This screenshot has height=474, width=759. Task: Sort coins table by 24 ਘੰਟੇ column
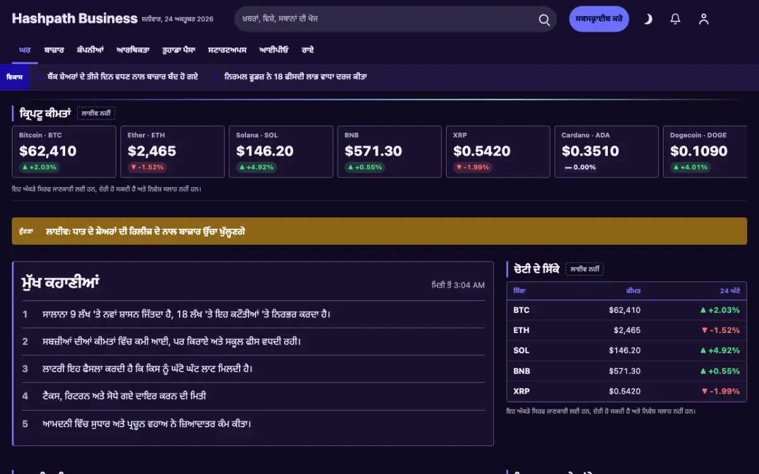click(x=729, y=291)
